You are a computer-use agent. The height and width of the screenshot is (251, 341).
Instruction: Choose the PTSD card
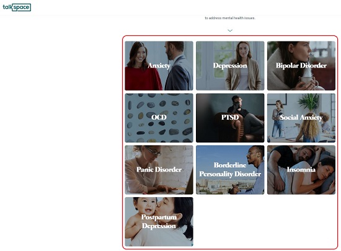(230, 118)
